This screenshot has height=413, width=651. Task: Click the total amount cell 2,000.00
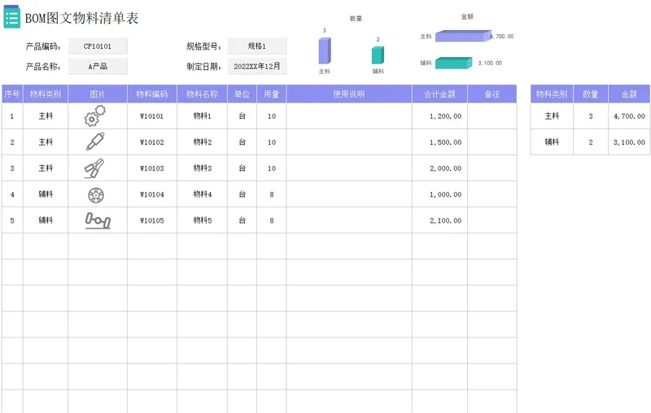(x=439, y=168)
